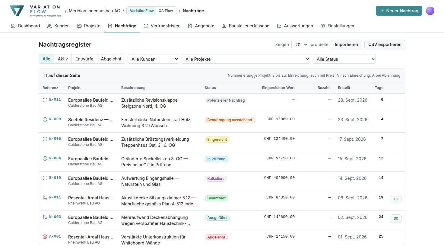Select the Alle filter segment
Screen dimensions: 444x249
(46, 59)
